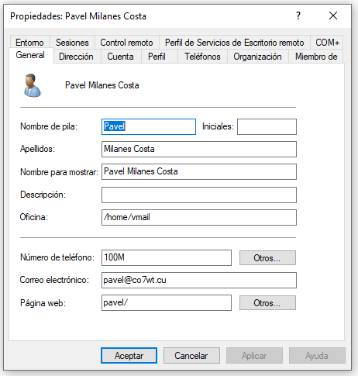Go to the Teléfonos tab
Screen dimensions: 358x376
pyautogui.click(x=202, y=57)
